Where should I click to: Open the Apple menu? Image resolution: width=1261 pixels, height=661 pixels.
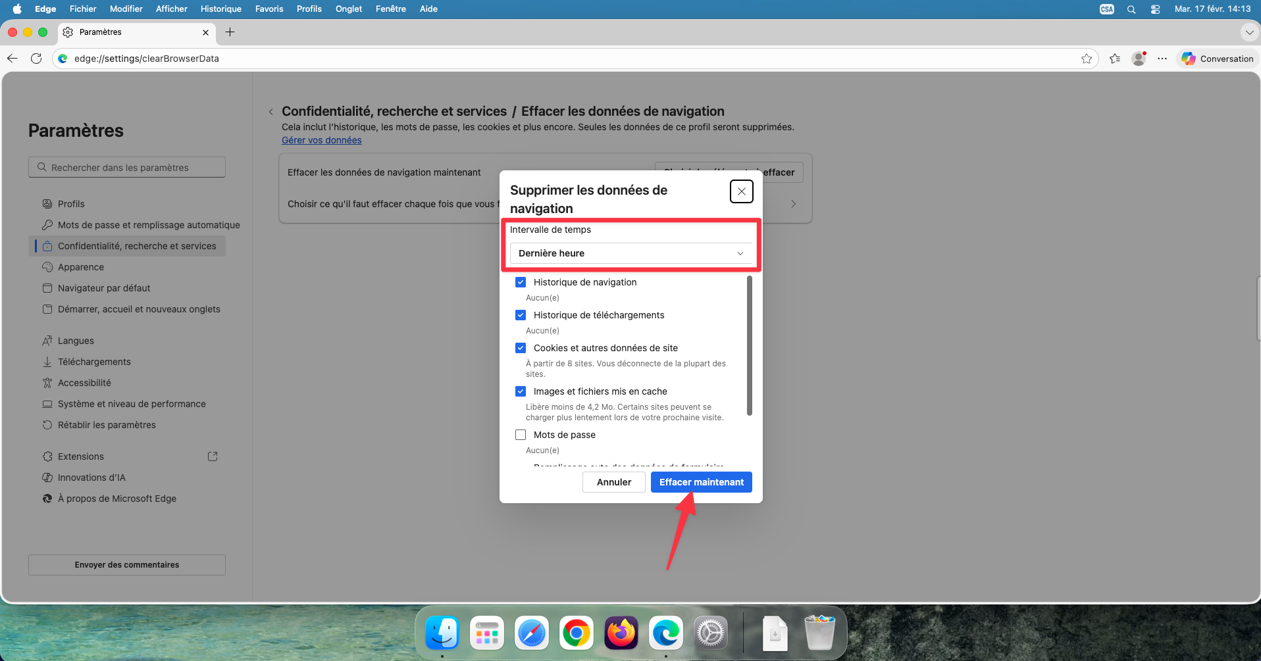point(17,9)
